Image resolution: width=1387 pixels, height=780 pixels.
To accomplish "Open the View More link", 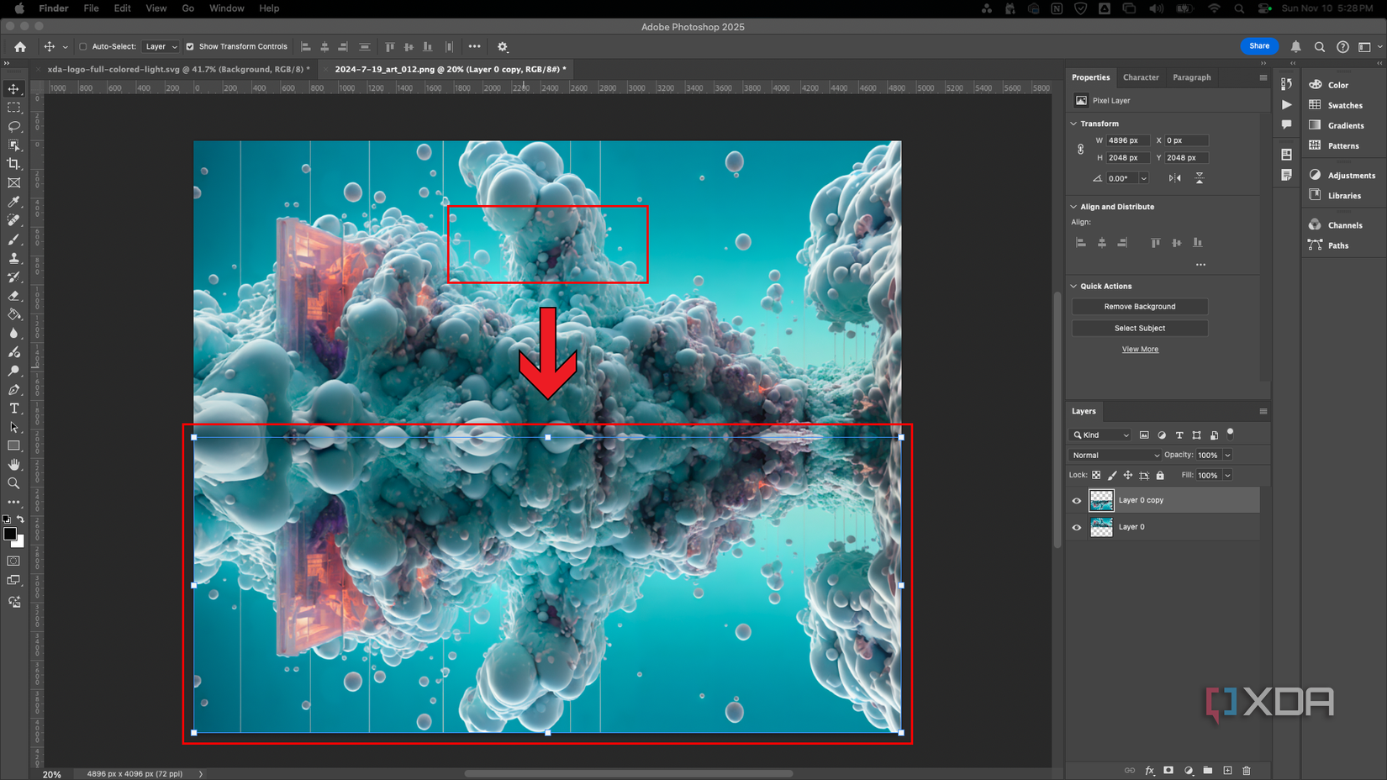I will pos(1140,350).
